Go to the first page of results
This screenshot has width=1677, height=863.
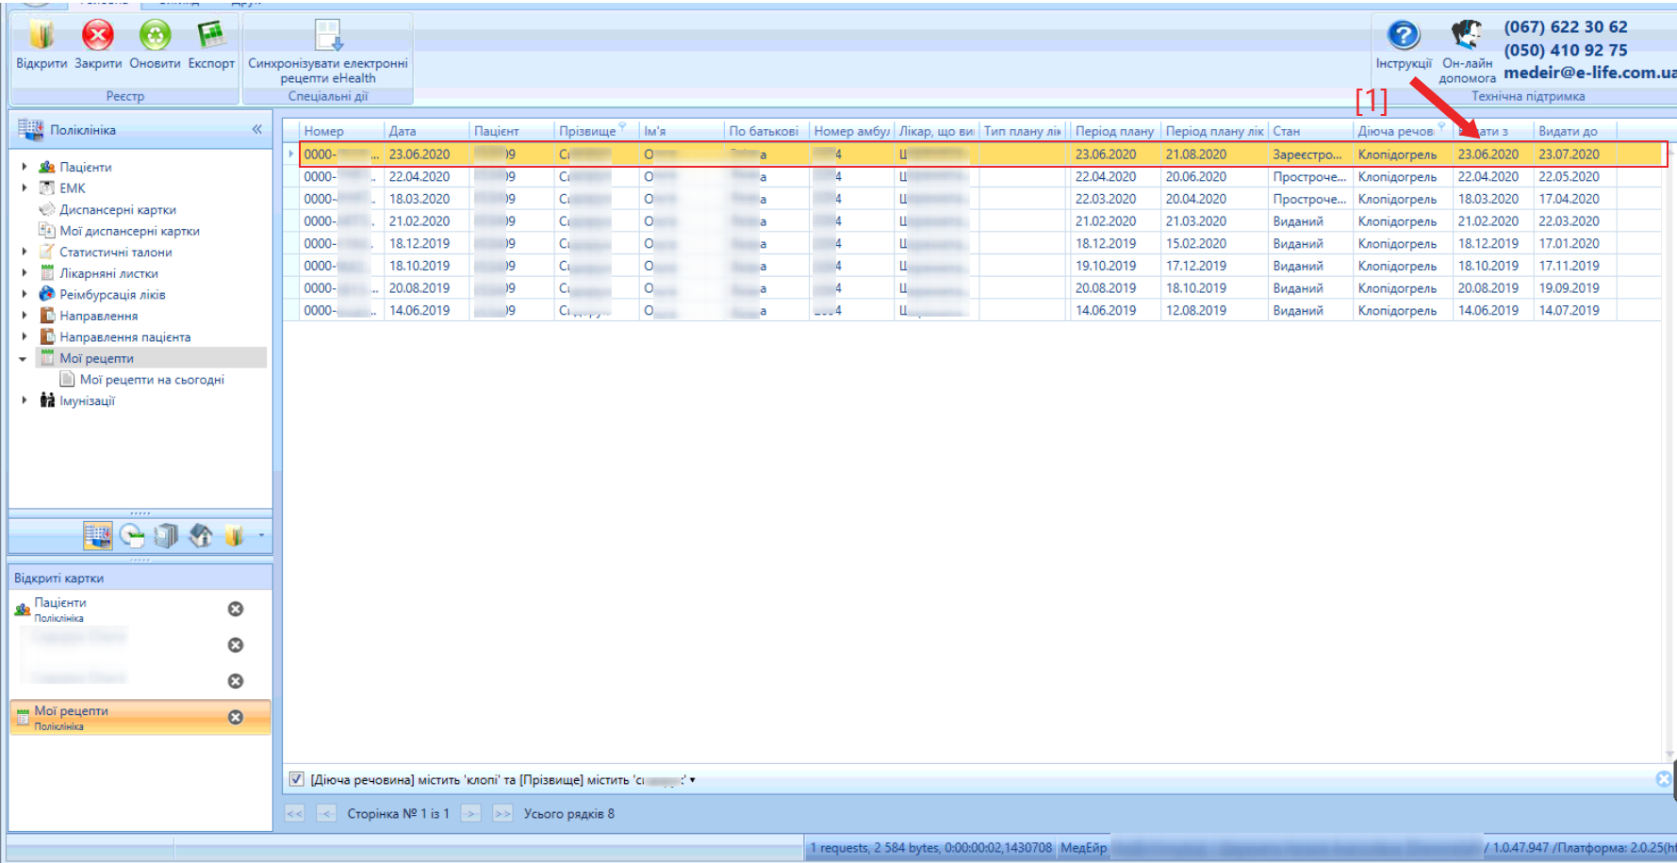point(295,813)
